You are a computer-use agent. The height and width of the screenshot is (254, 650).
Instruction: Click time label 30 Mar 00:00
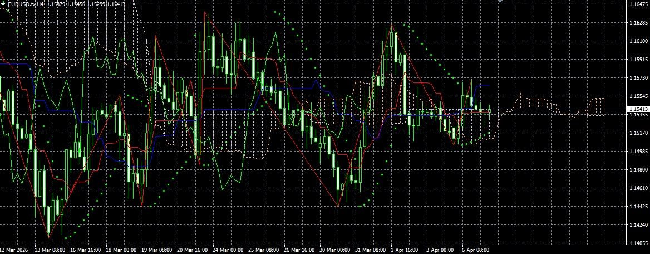(335, 250)
